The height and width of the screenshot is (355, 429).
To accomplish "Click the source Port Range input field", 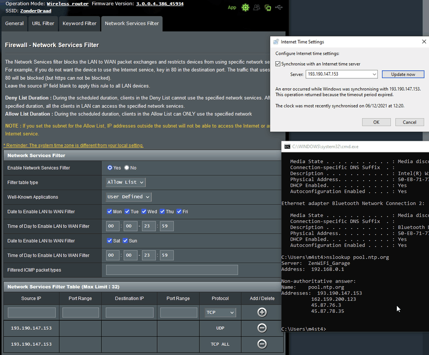I will tap(80, 312).
